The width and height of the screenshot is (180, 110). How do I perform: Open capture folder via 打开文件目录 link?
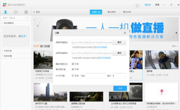(105, 58)
